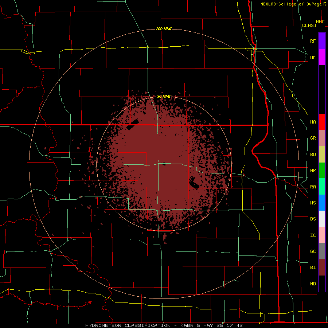
Task: Click the 5 MAY 25 date text
Action: [x=210, y=325]
